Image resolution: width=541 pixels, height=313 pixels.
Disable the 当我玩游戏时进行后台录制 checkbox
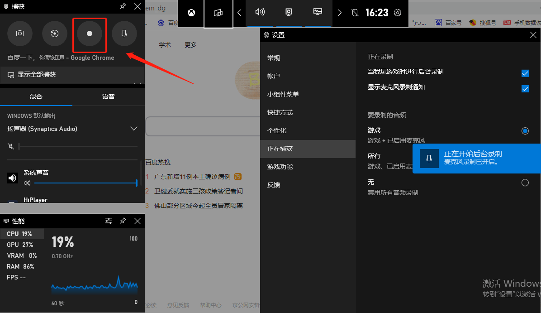click(525, 73)
